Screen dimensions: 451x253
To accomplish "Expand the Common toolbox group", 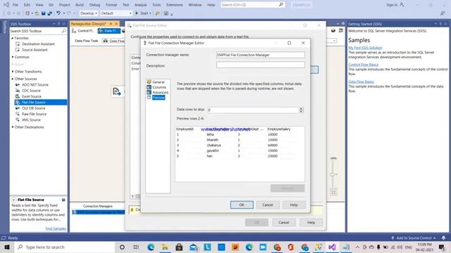I will 13,57.
